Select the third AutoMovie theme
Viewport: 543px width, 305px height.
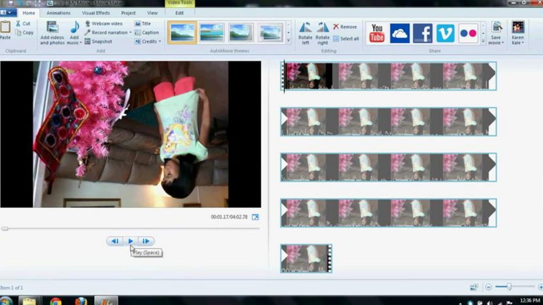(241, 33)
